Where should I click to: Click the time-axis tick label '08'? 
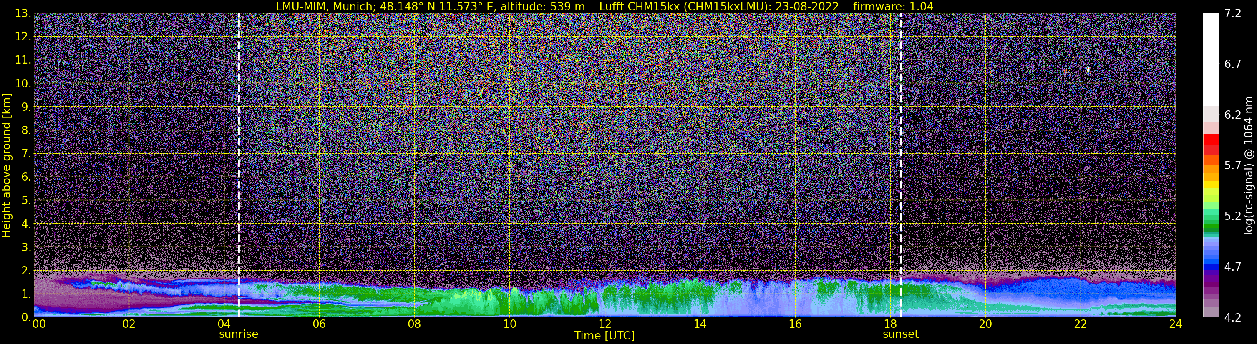click(x=414, y=324)
